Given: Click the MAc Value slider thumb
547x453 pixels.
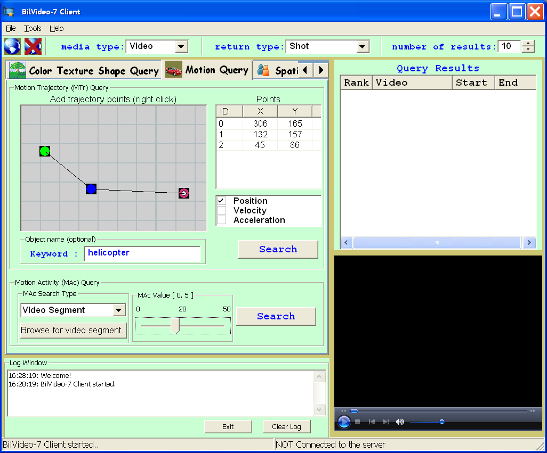Looking at the screenshot, I should point(176,326).
